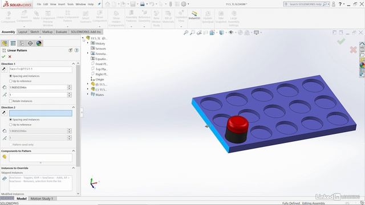
Task: Select Direction 2 Up to reference radio
Action: pos(10,125)
